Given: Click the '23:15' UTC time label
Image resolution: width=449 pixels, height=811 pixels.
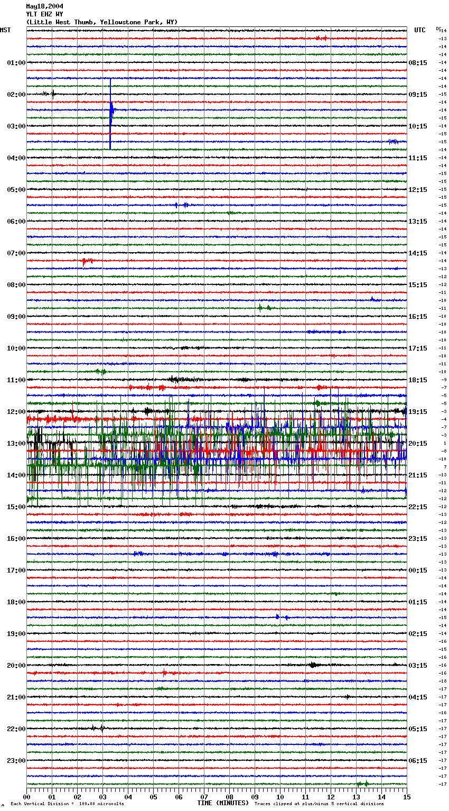Looking at the screenshot, I should [x=418, y=539].
